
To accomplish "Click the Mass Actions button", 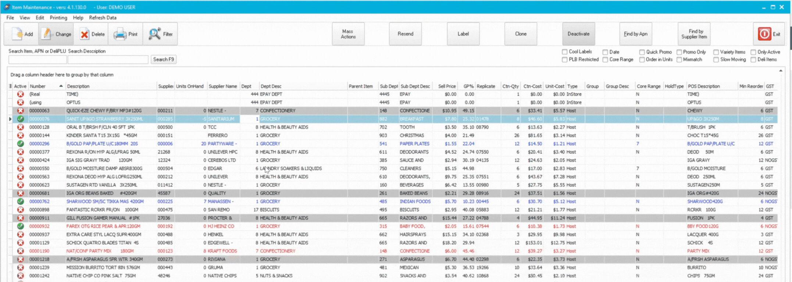I will (x=348, y=34).
